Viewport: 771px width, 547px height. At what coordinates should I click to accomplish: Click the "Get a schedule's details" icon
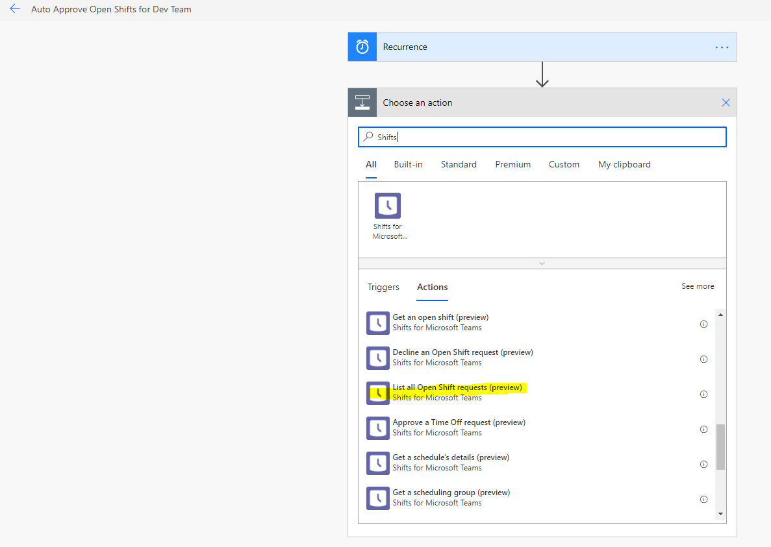click(x=377, y=463)
